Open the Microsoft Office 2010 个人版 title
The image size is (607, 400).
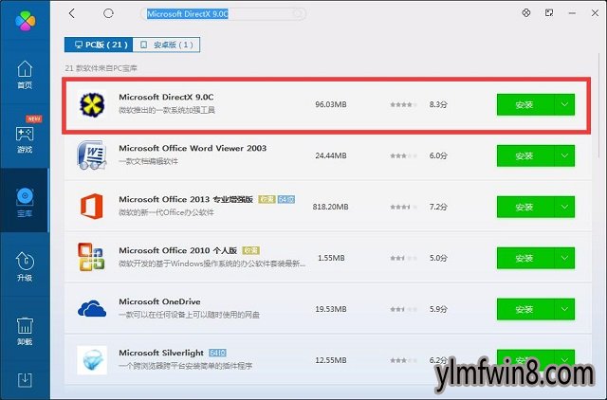click(x=177, y=250)
